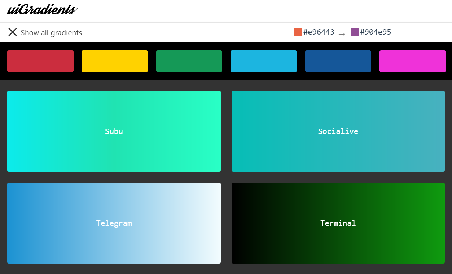Viewport: 452px width, 274px height.
Task: Filter gradients by dark blue swatch
Action: [x=338, y=61]
